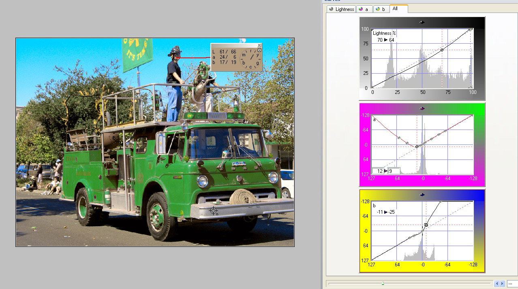Open the color readout options arrow menu
The image size is (518, 289).
point(259,50)
